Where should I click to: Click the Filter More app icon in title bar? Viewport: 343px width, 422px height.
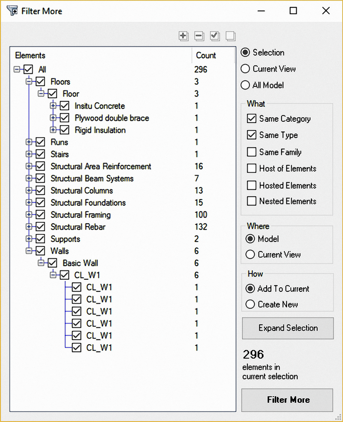[x=12, y=11]
